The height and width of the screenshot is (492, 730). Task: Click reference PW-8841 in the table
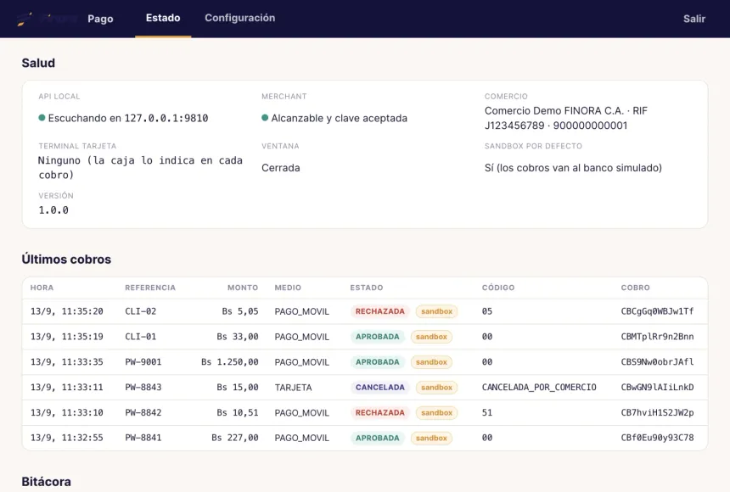tap(143, 438)
